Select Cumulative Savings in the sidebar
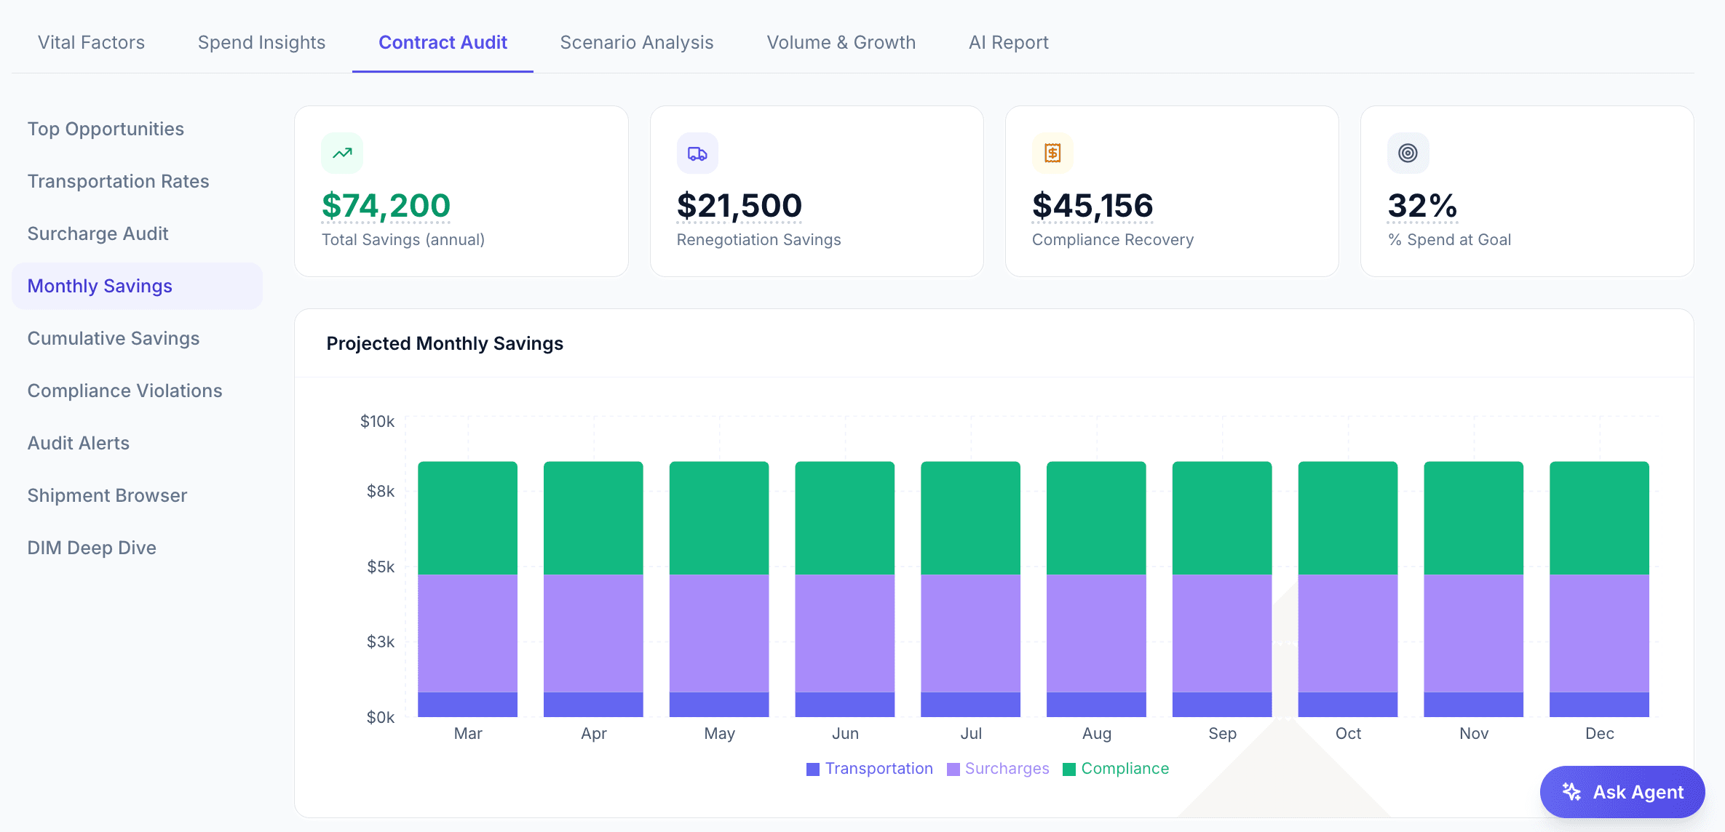Screen dimensions: 1725x832 point(114,338)
